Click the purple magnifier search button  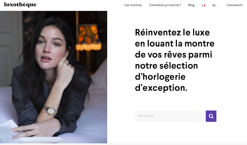click(211, 116)
